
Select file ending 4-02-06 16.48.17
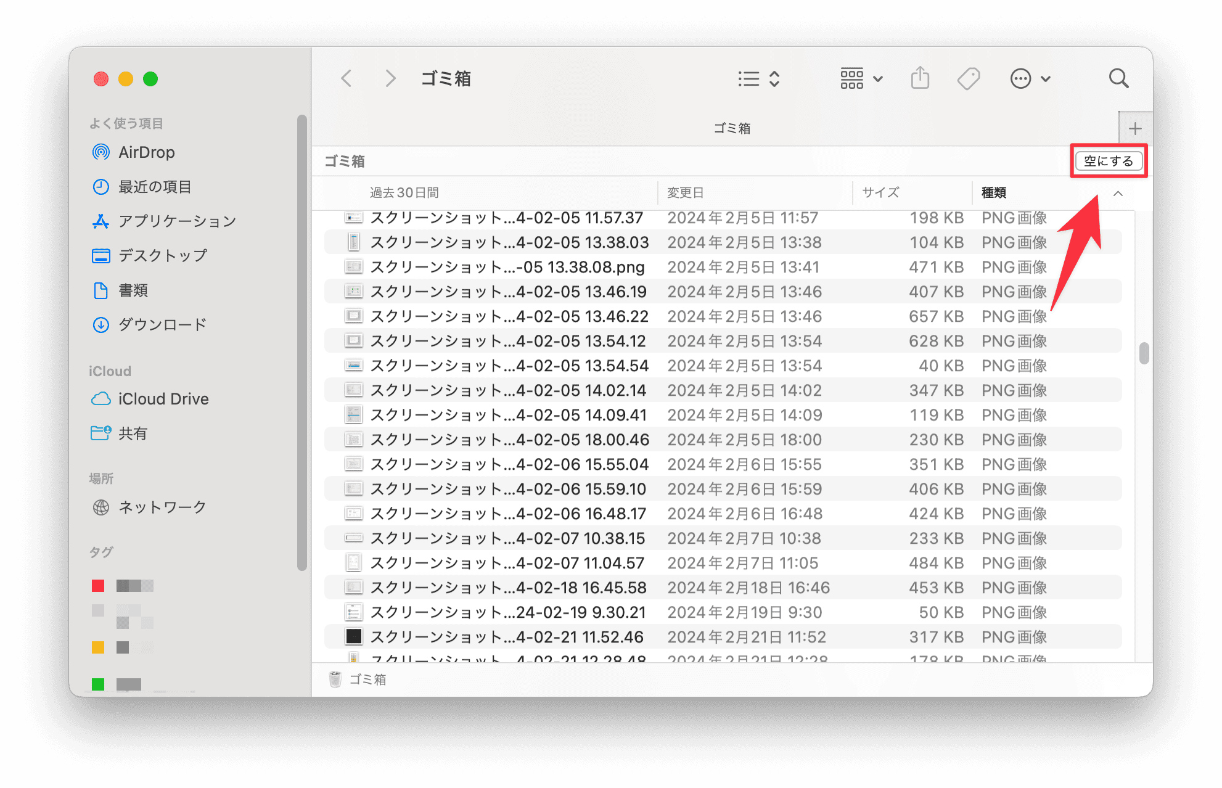pyautogui.click(x=723, y=514)
